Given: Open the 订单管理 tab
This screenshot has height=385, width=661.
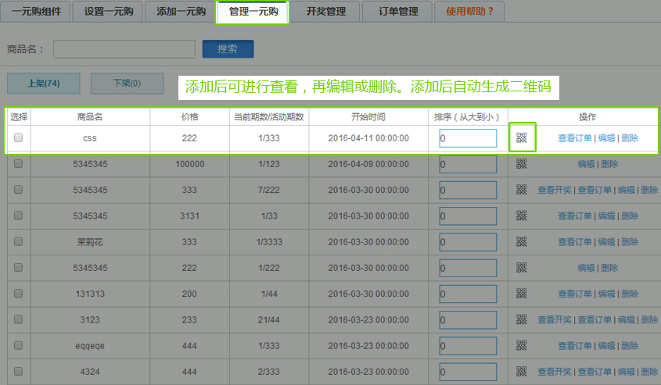Looking at the screenshot, I should [398, 12].
